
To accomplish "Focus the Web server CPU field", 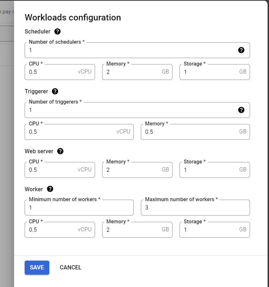I will 51,170.
